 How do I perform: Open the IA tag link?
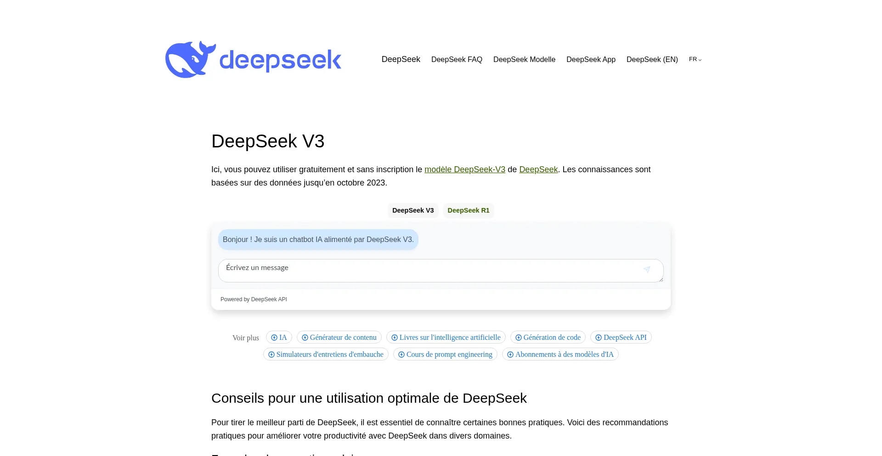click(x=279, y=338)
